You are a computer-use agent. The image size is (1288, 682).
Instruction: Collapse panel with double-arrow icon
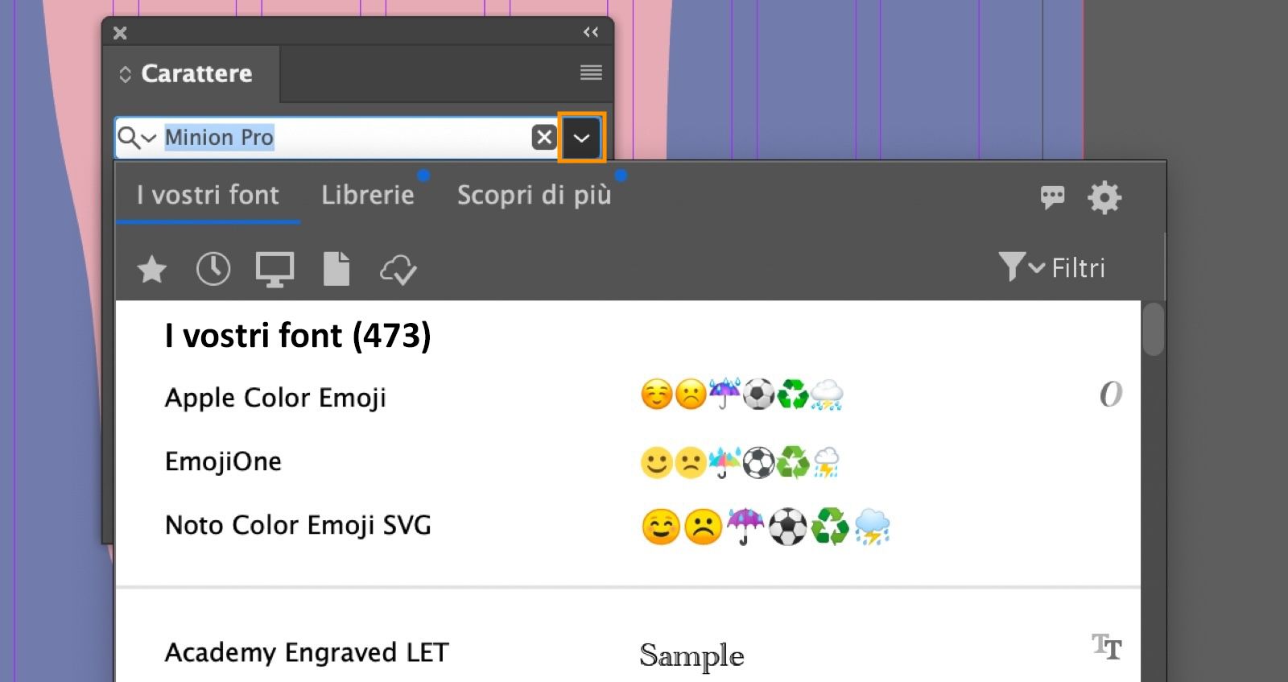click(591, 32)
